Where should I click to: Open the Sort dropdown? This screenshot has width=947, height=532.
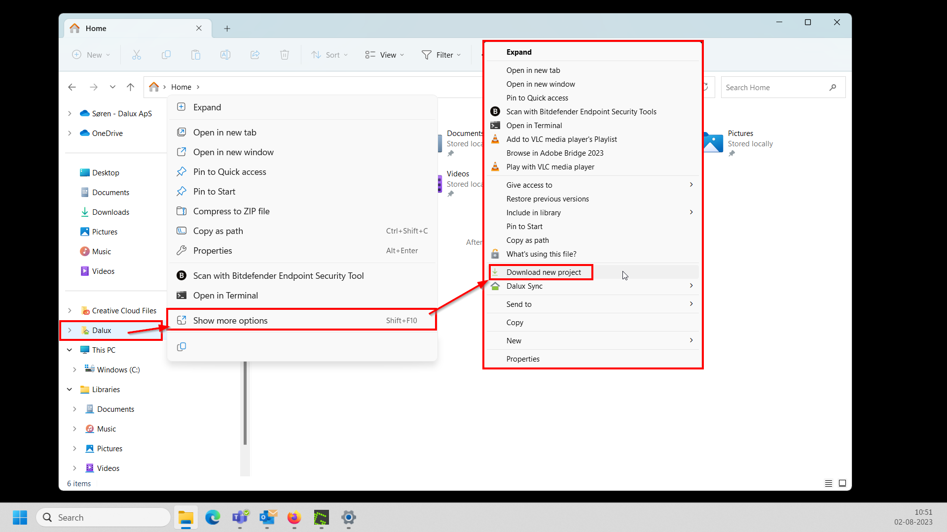[x=329, y=55]
